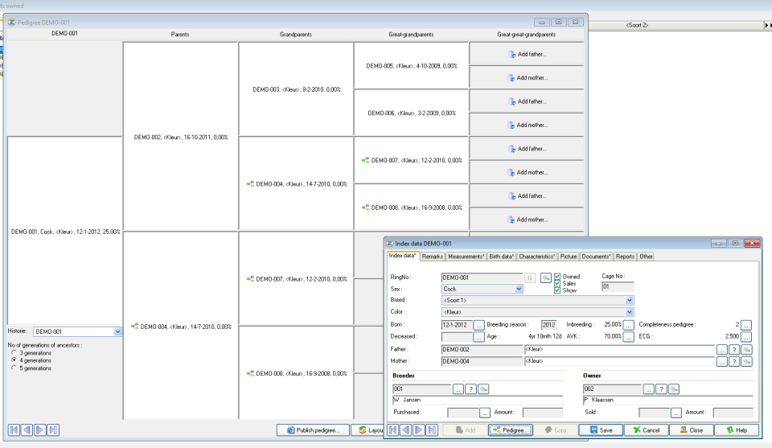The image size is (772, 448).
Task: Jump to first record in Index data dialog
Action: [393, 430]
